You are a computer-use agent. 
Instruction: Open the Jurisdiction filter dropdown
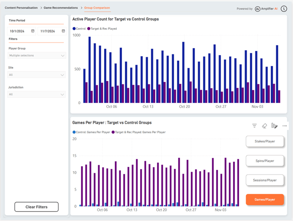(37, 94)
